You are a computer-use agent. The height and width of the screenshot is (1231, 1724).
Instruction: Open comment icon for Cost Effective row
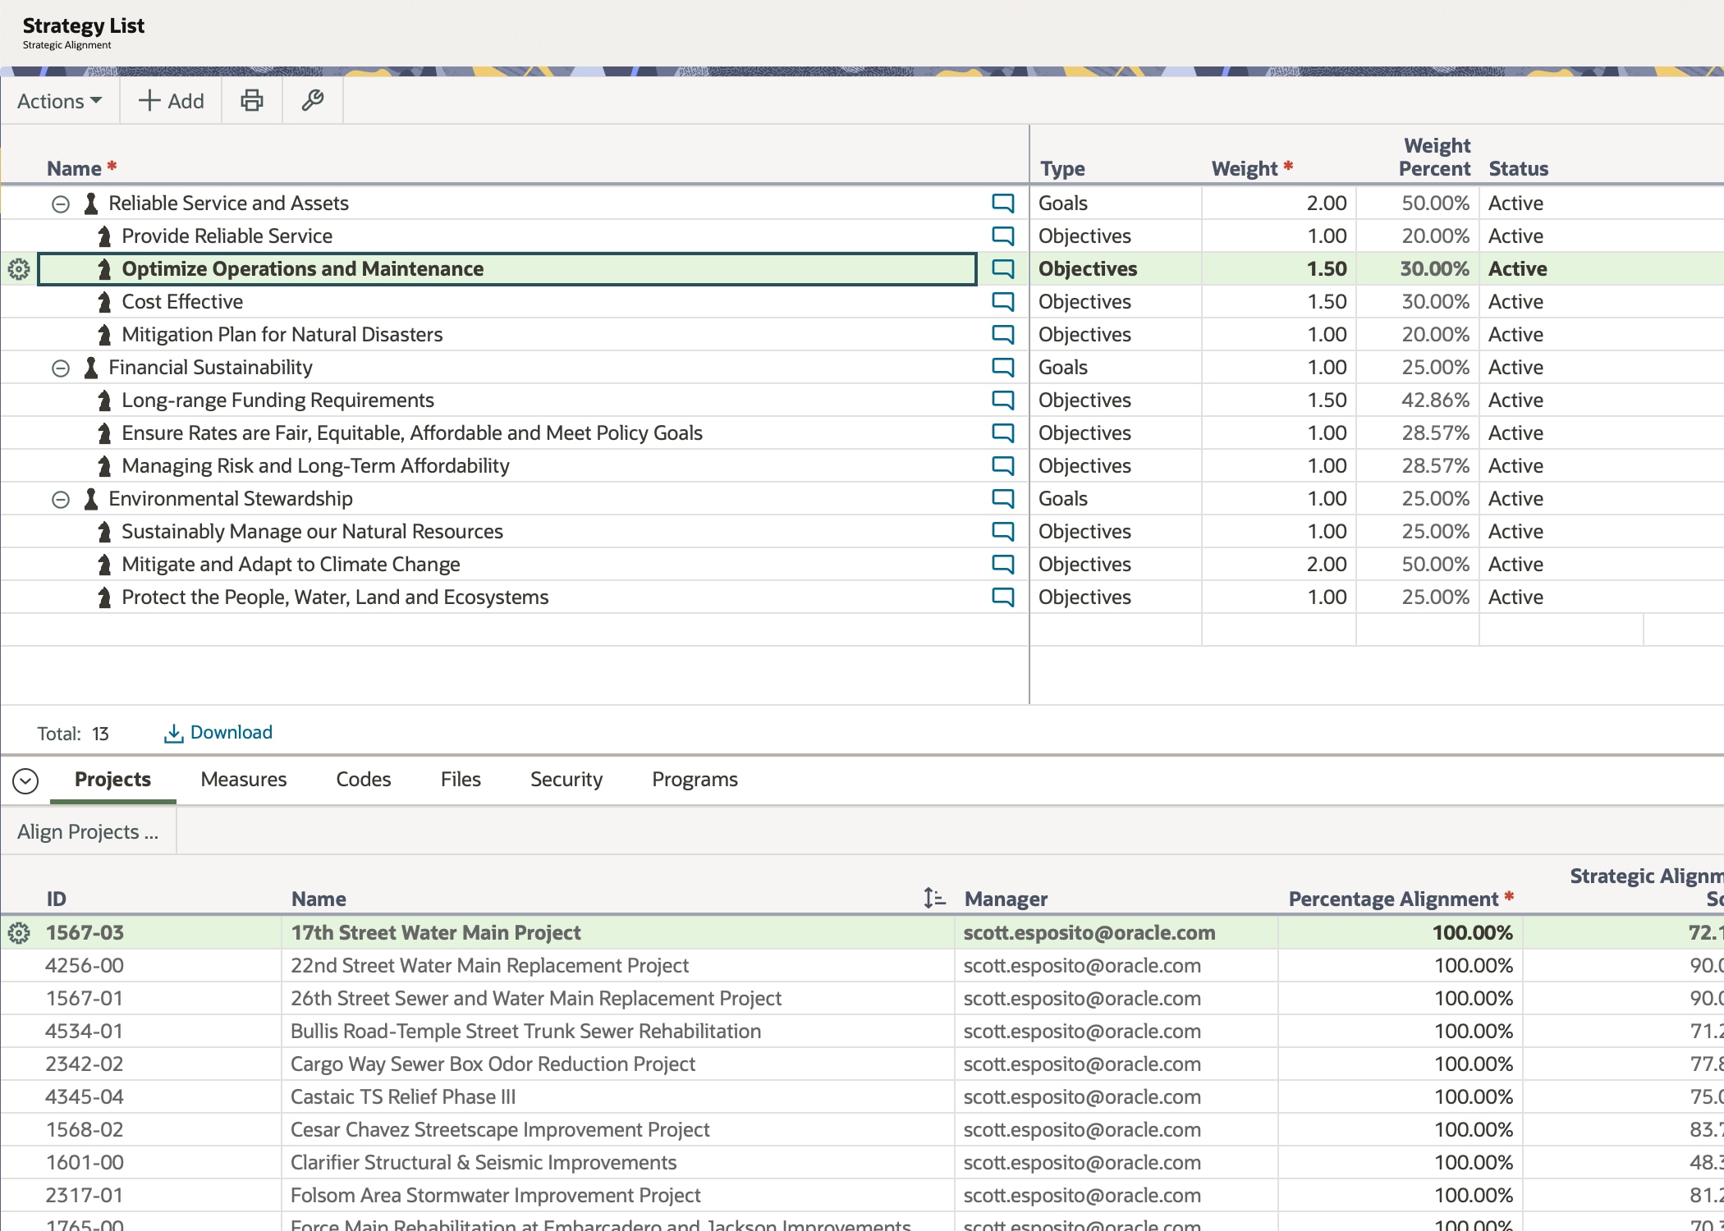pyautogui.click(x=1002, y=301)
